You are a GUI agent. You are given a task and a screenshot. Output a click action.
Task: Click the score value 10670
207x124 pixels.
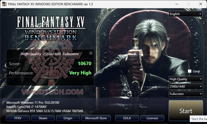coord(85,64)
